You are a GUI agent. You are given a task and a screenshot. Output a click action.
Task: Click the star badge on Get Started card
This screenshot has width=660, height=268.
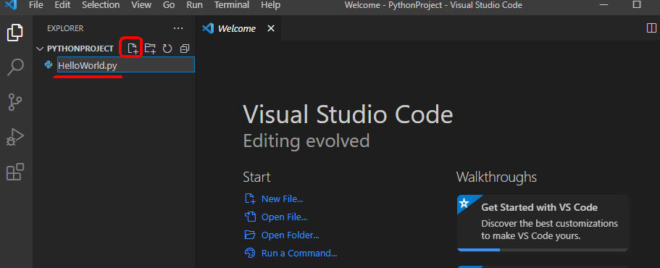(464, 204)
